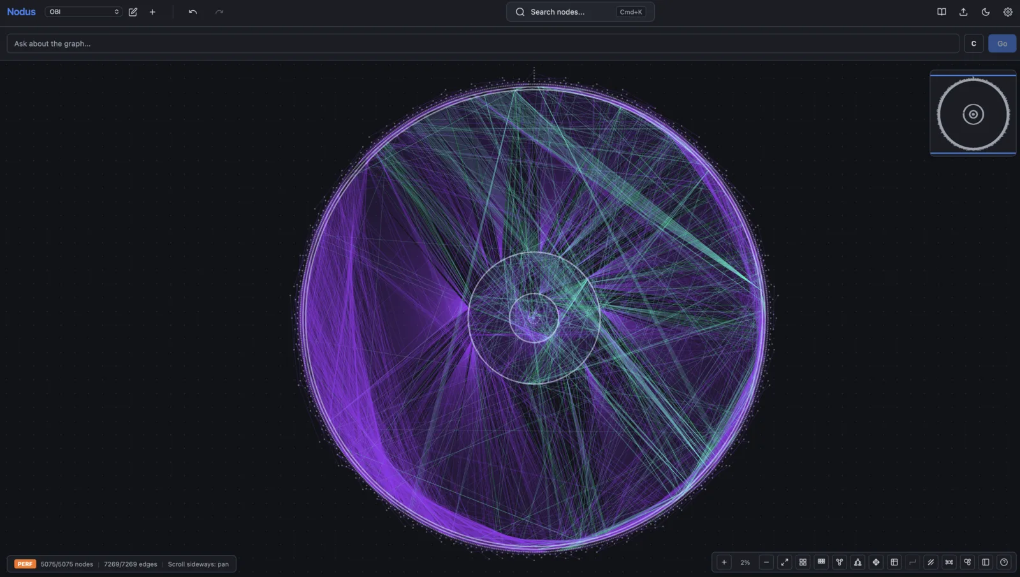This screenshot has width=1020, height=577.
Task: Click the diagonal double-slash lines icon
Action: (x=931, y=562)
